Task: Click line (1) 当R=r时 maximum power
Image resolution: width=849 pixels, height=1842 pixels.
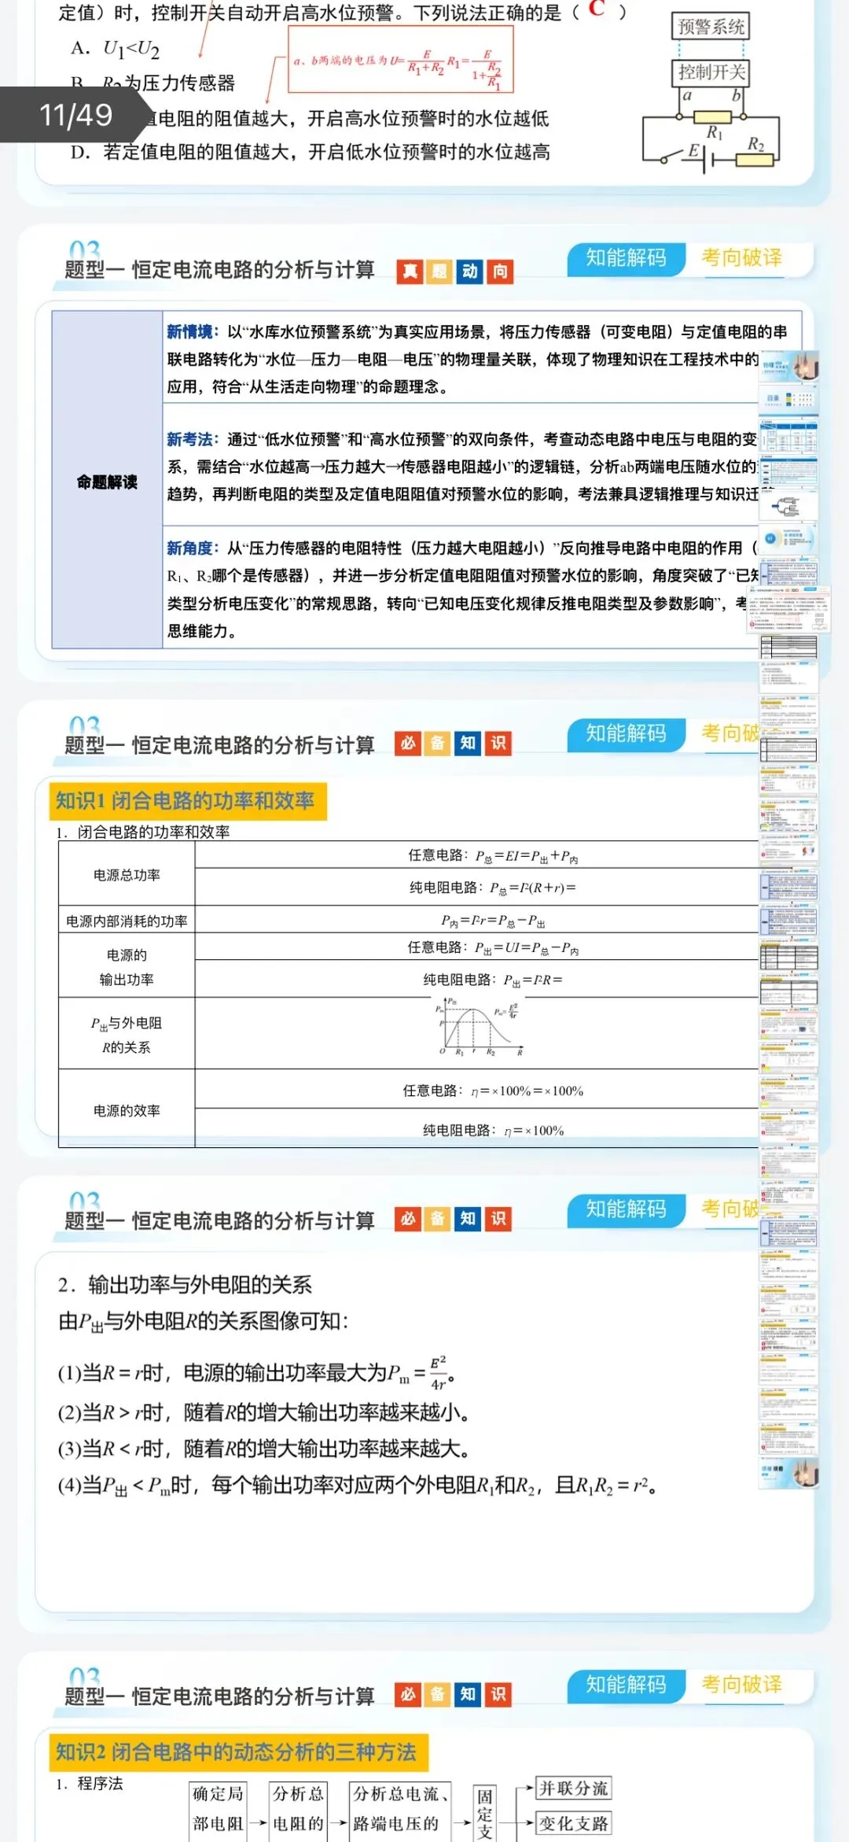Action: click(256, 1371)
